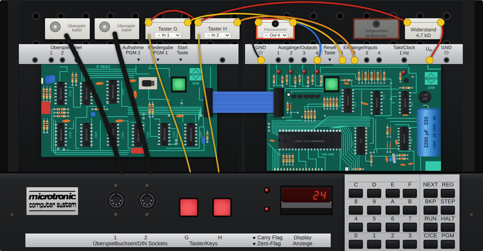
Task: Click the second Überspielkabel module jack
Action: (105, 27)
